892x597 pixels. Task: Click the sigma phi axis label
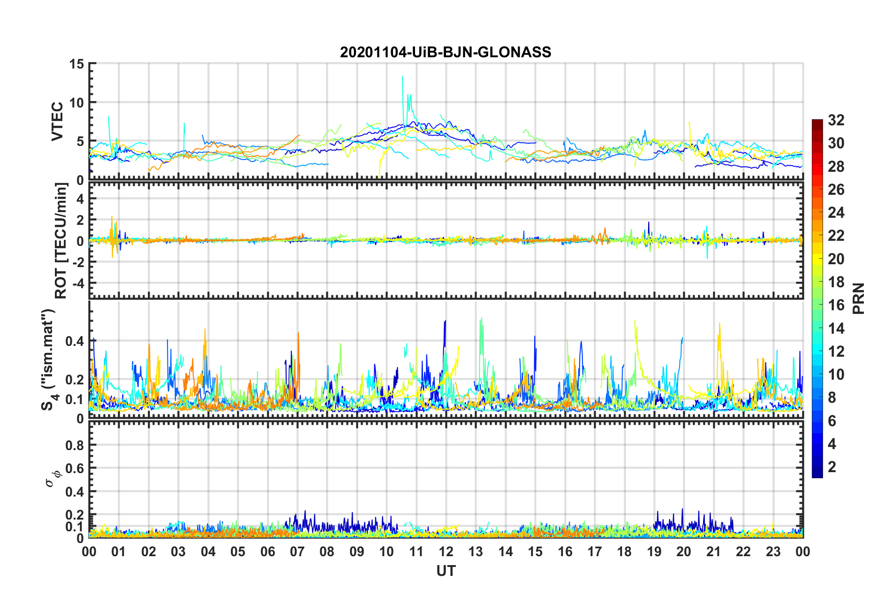(53, 479)
